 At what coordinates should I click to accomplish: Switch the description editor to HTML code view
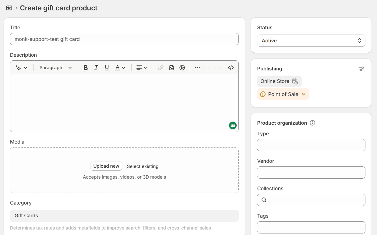[231, 67]
